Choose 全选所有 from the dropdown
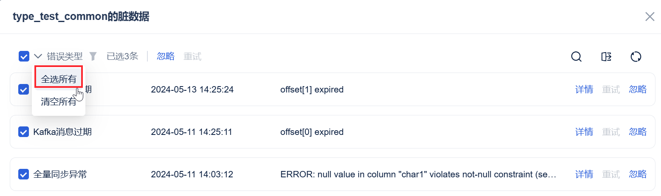661x196 pixels. 59,79
